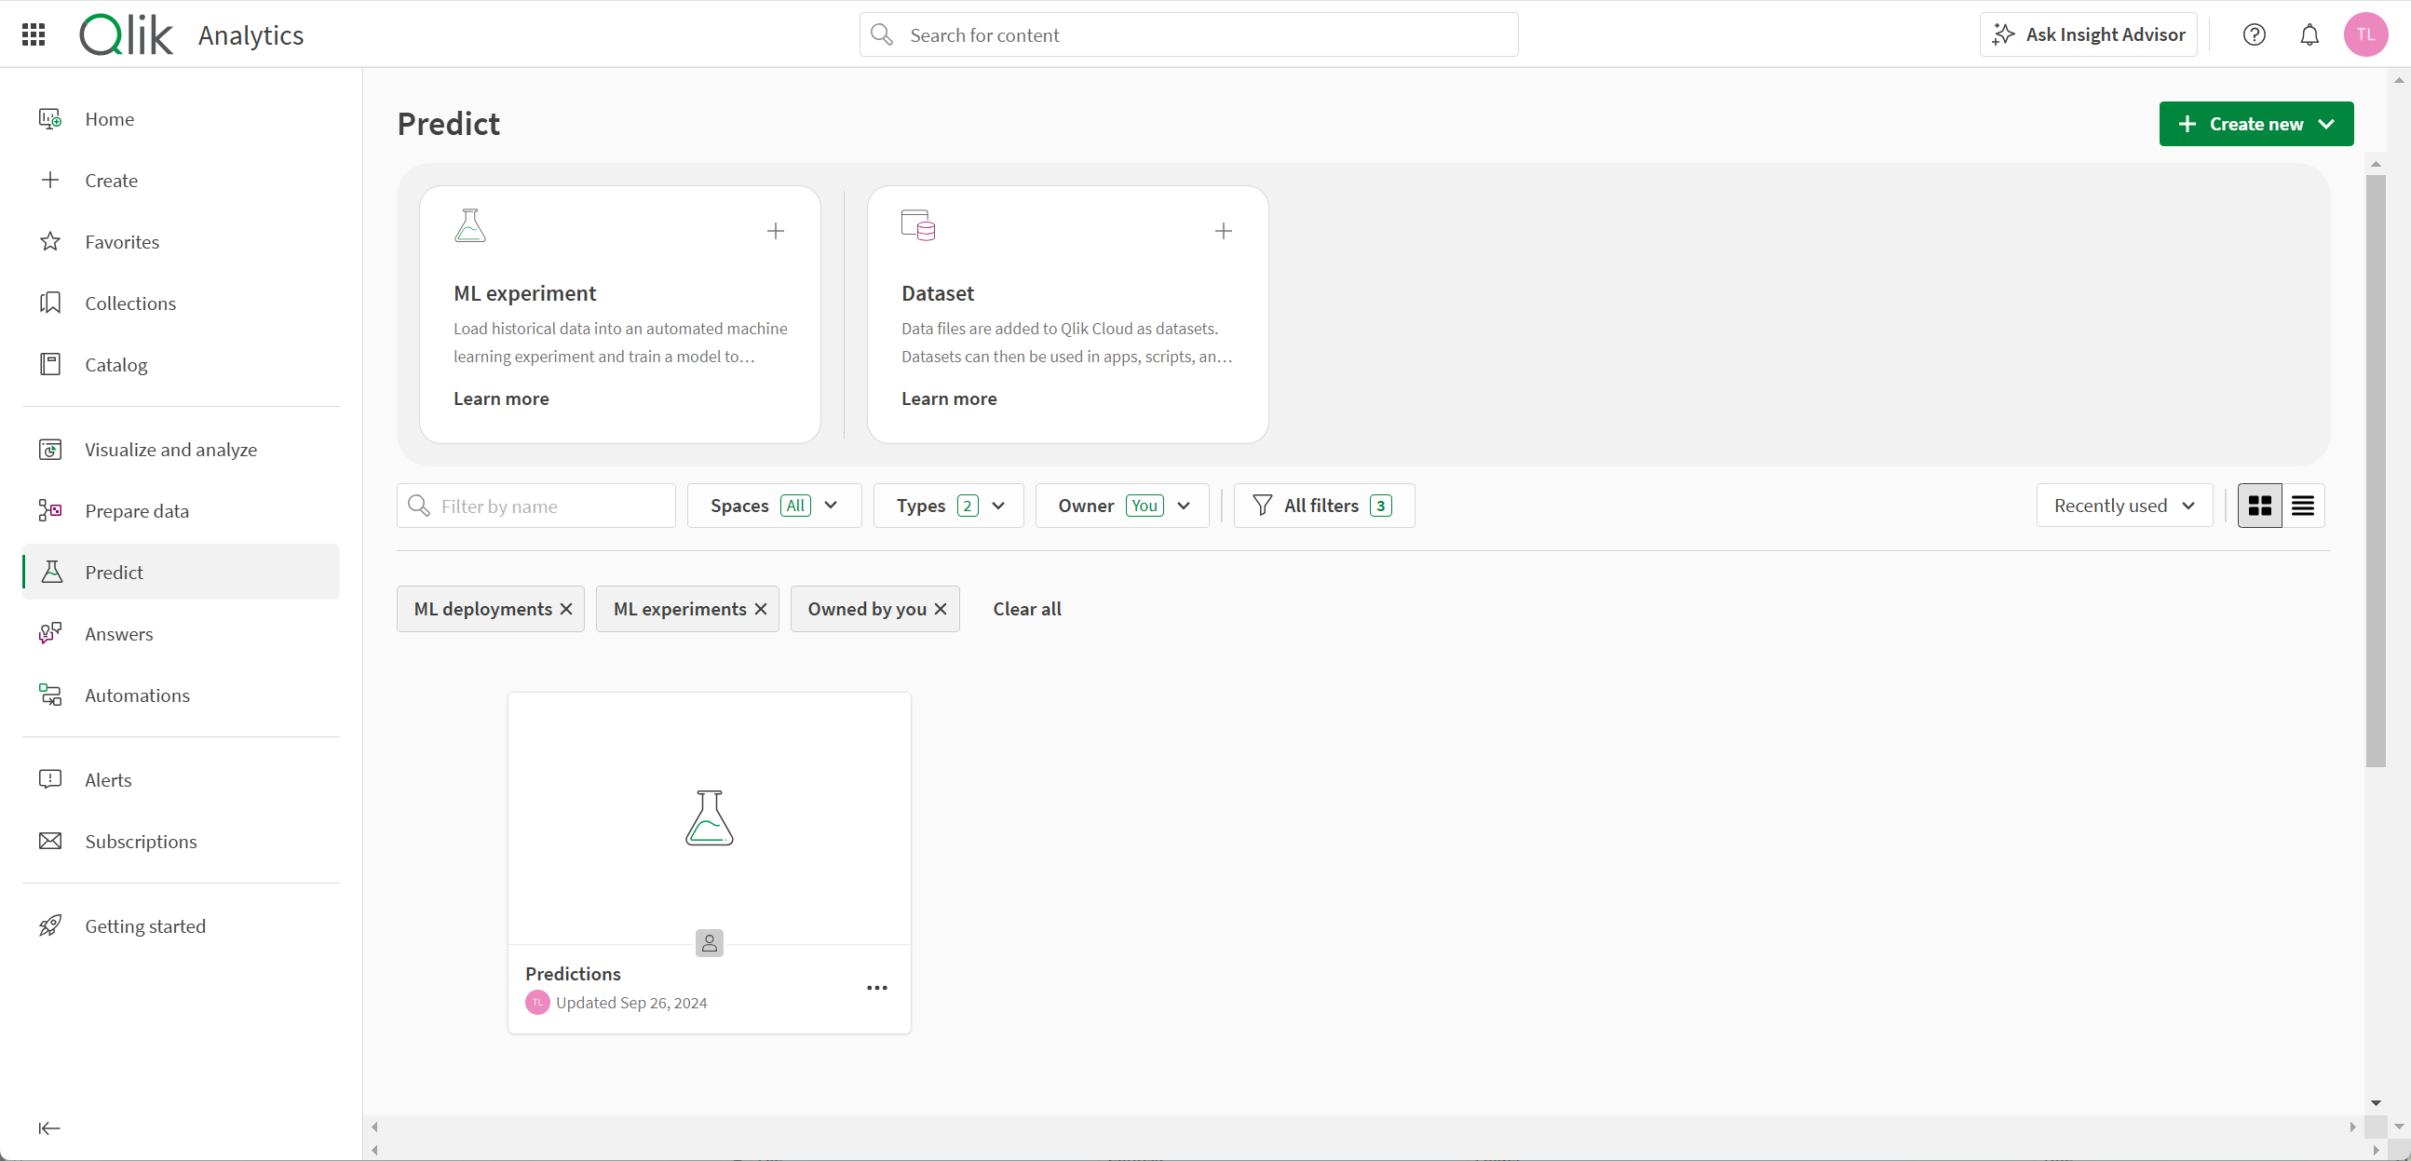The image size is (2411, 1161).
Task: Open the TL profile avatar
Action: [x=2366, y=34]
